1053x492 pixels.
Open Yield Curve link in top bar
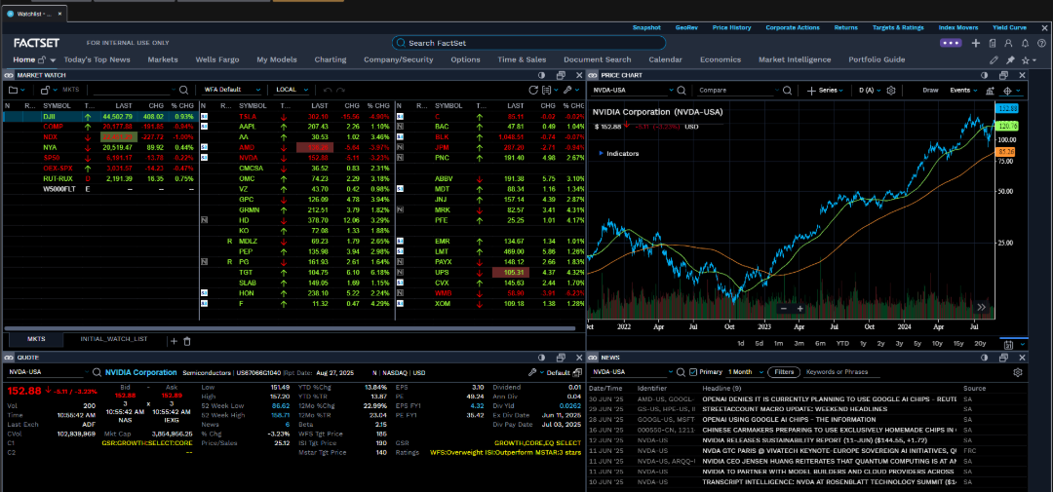click(x=1009, y=27)
